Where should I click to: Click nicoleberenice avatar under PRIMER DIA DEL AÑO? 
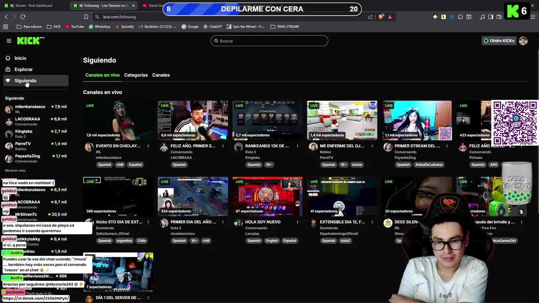[164, 223]
